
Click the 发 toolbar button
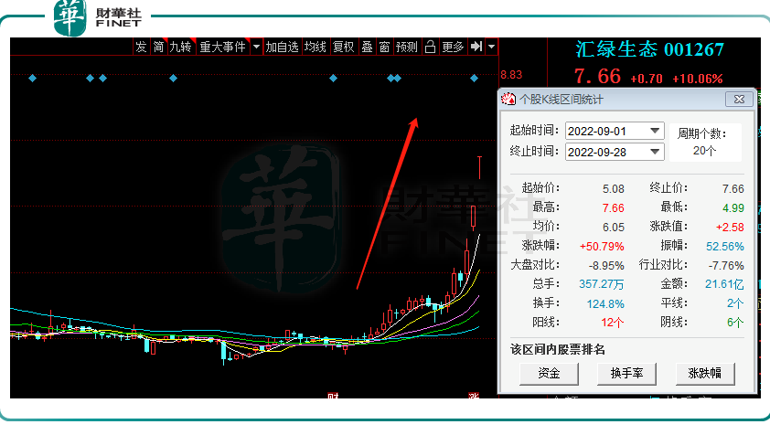click(x=141, y=47)
